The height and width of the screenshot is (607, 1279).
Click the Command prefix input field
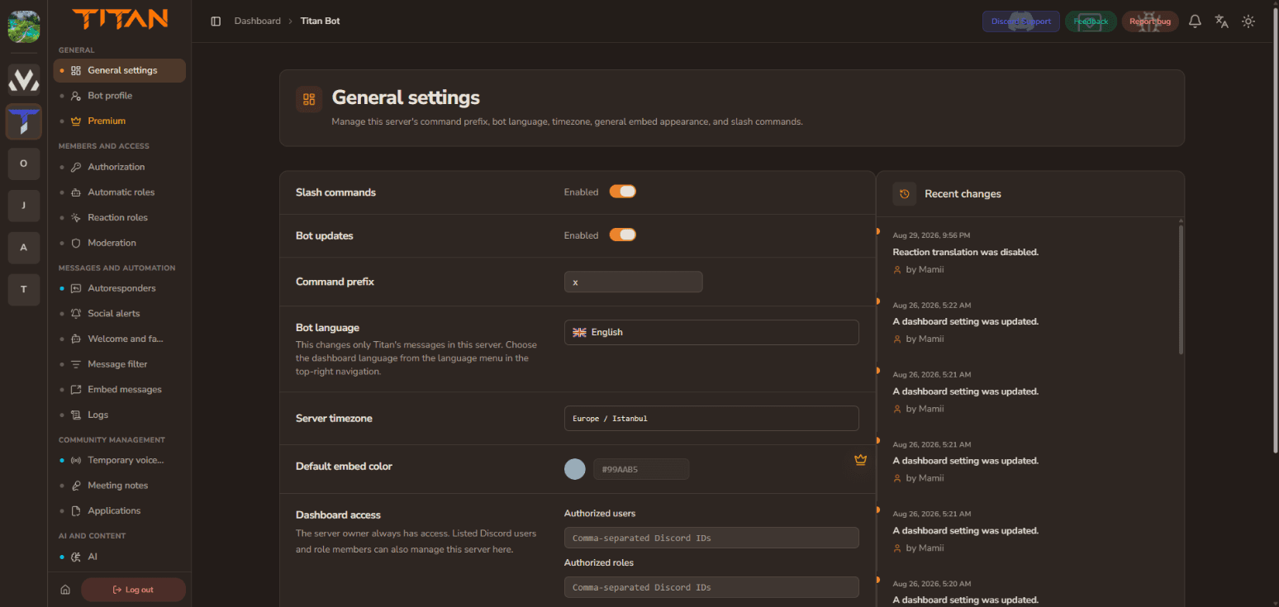click(634, 282)
